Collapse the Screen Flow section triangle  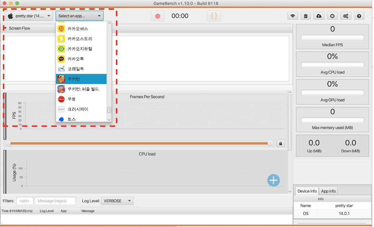point(5,28)
